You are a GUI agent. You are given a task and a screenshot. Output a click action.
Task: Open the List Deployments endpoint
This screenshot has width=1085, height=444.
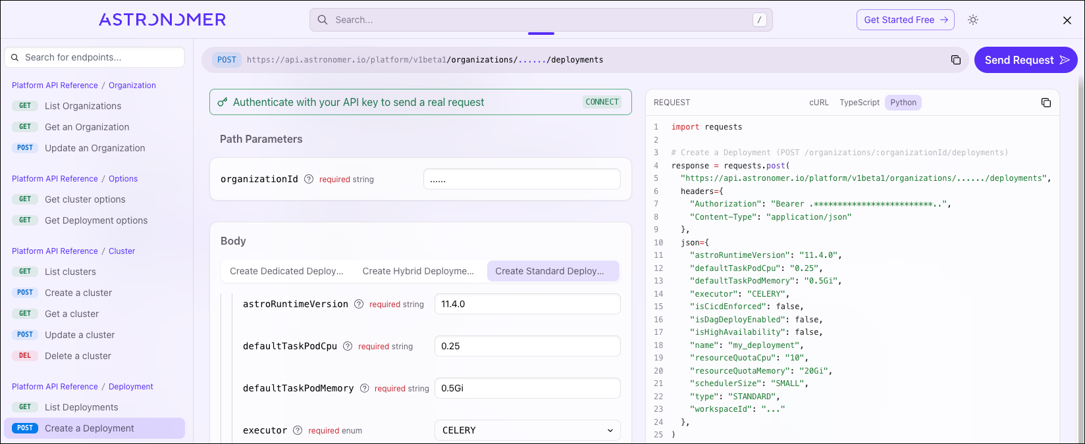[82, 407]
